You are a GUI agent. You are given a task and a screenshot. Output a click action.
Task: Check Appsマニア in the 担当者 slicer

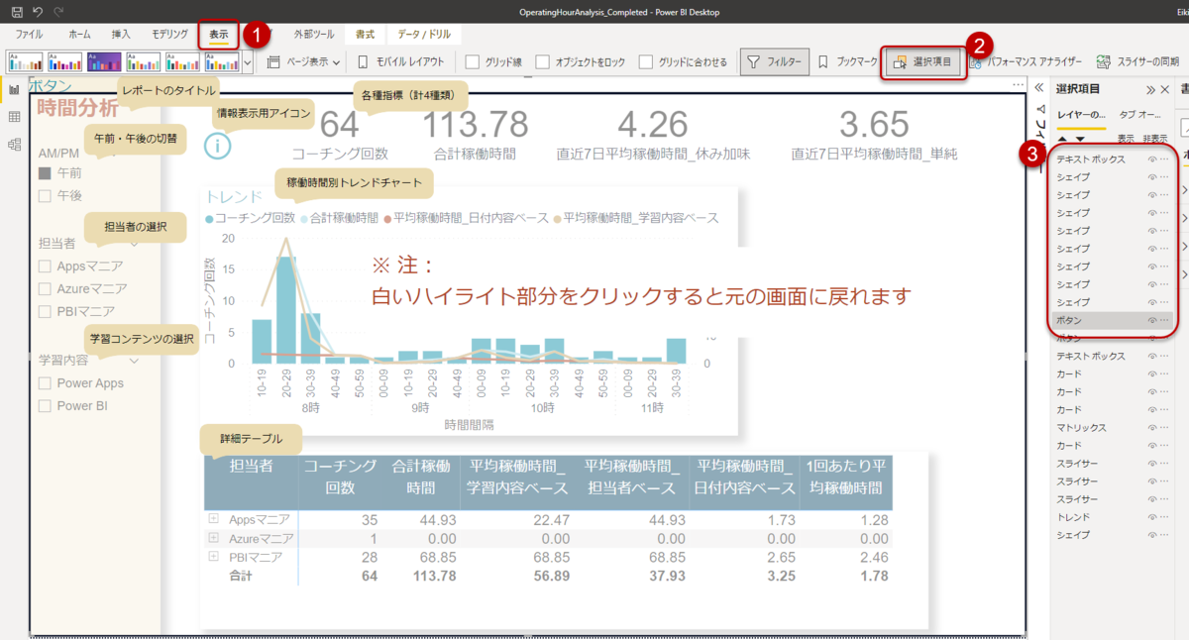(45, 266)
